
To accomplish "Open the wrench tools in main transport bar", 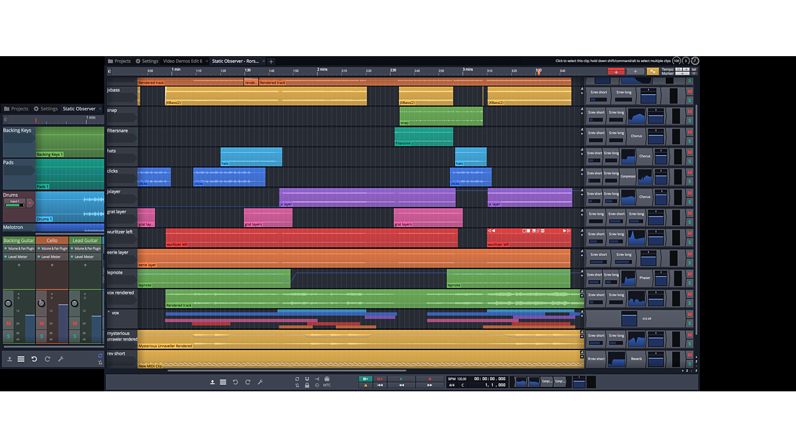I will coord(260,382).
